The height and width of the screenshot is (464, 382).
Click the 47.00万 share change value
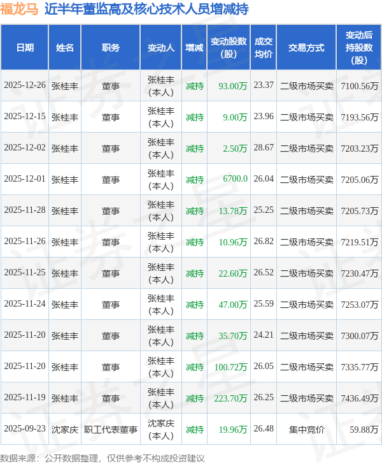click(232, 305)
